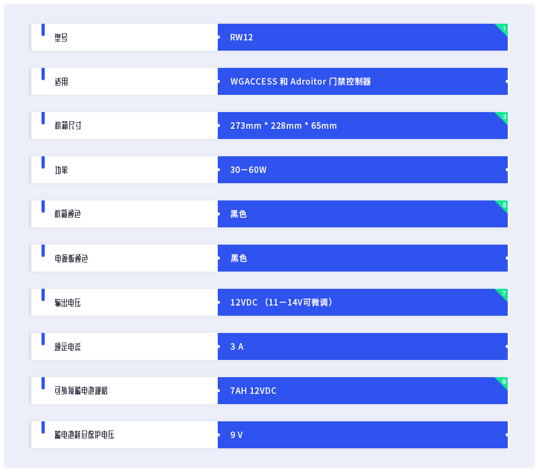
Task: Select the 273mm * 228mm * 65mm value
Action: 284,126
